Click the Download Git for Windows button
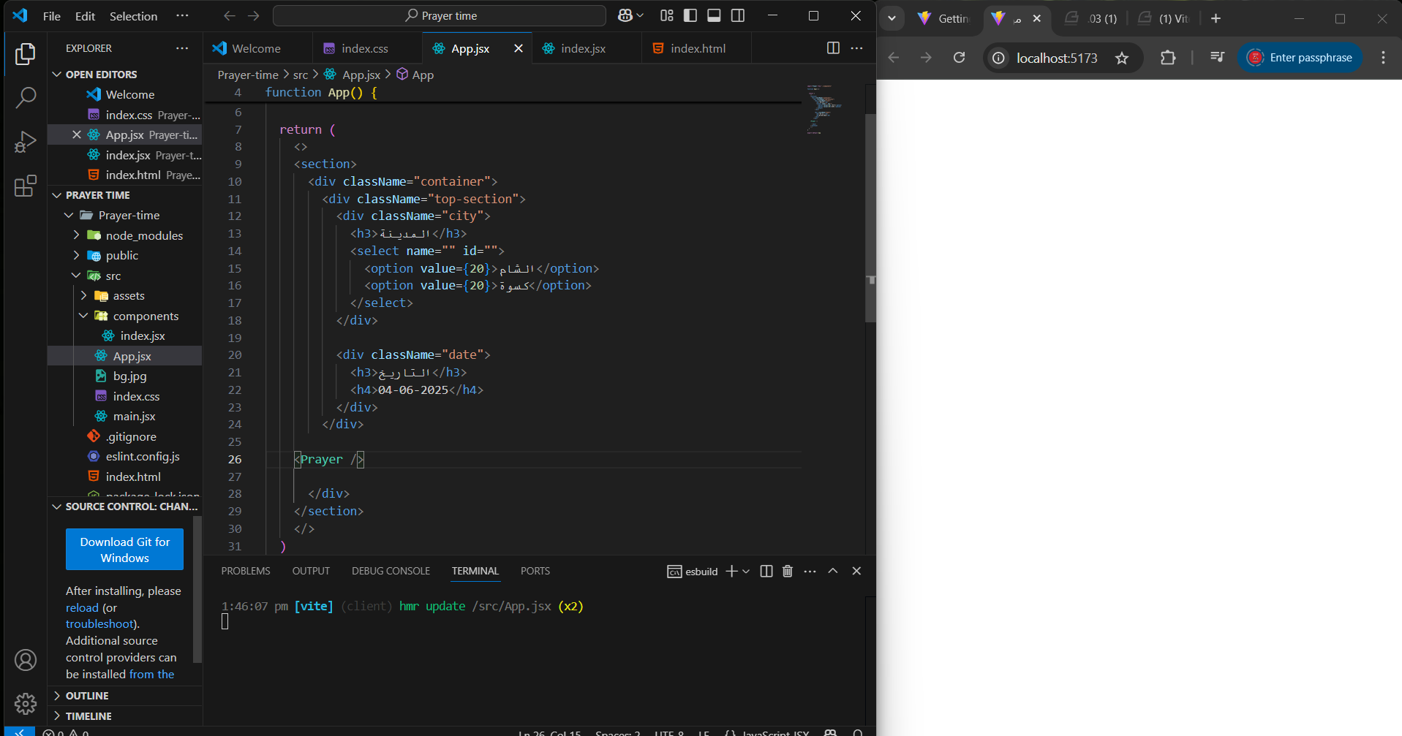This screenshot has width=1402, height=736. [124, 550]
